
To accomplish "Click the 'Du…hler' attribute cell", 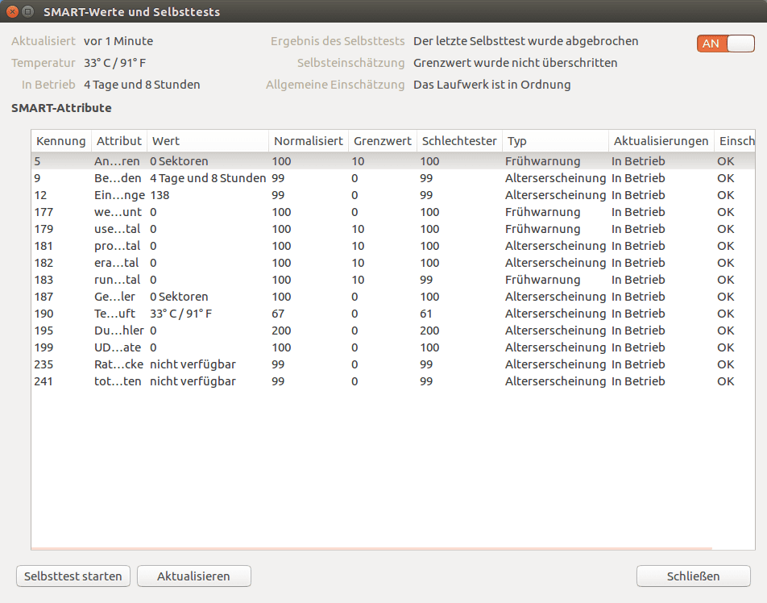I will [x=119, y=331].
